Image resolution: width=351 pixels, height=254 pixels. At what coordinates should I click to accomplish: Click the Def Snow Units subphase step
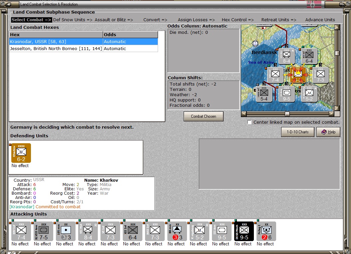73,20
